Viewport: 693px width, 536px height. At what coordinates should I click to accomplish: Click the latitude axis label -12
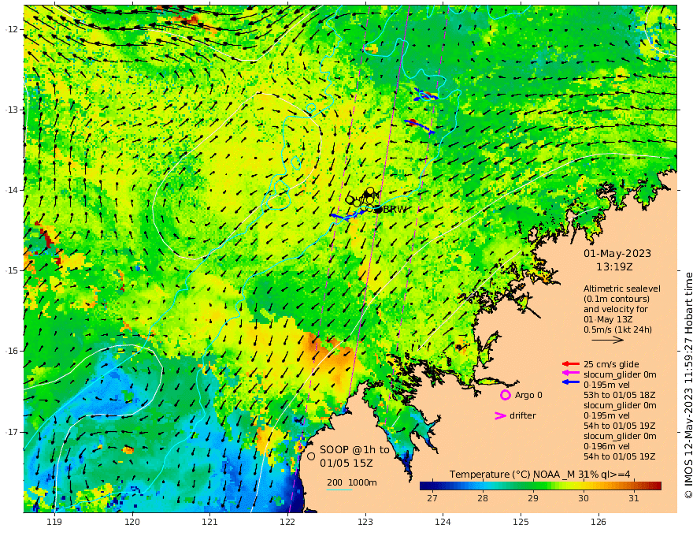(x=12, y=29)
